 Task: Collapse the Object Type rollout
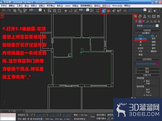(147, 30)
